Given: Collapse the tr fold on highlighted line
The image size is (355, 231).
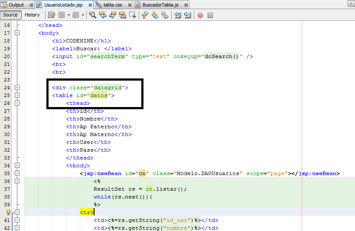Looking at the screenshot, I should pyautogui.click(x=17, y=212).
